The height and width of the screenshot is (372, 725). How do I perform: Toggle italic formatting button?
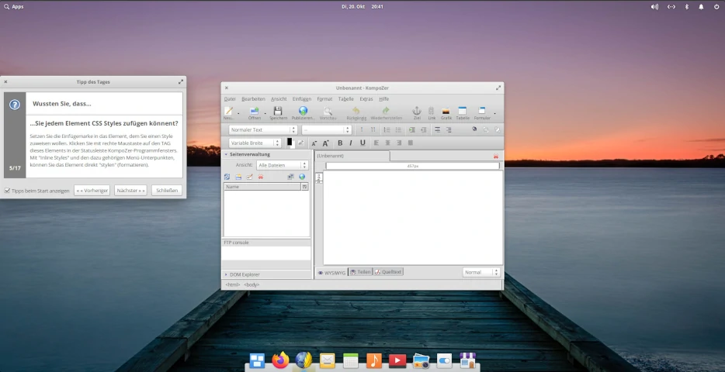point(351,143)
